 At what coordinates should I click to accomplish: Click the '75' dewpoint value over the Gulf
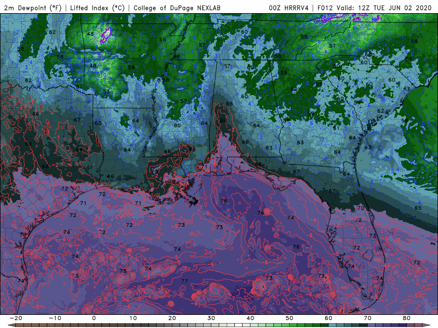pyautogui.click(x=123, y=271)
